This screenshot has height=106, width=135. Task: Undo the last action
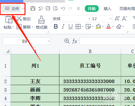(63, 9)
